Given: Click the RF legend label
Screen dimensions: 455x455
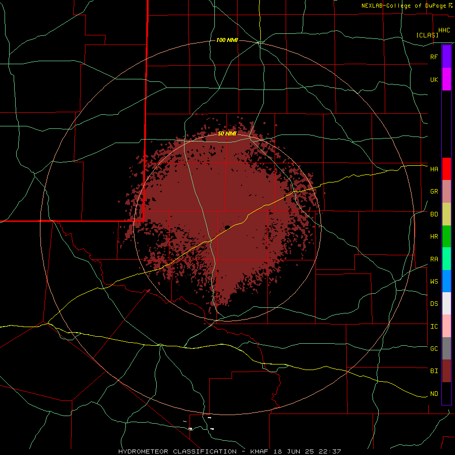Looking at the screenshot, I should click(x=434, y=57).
